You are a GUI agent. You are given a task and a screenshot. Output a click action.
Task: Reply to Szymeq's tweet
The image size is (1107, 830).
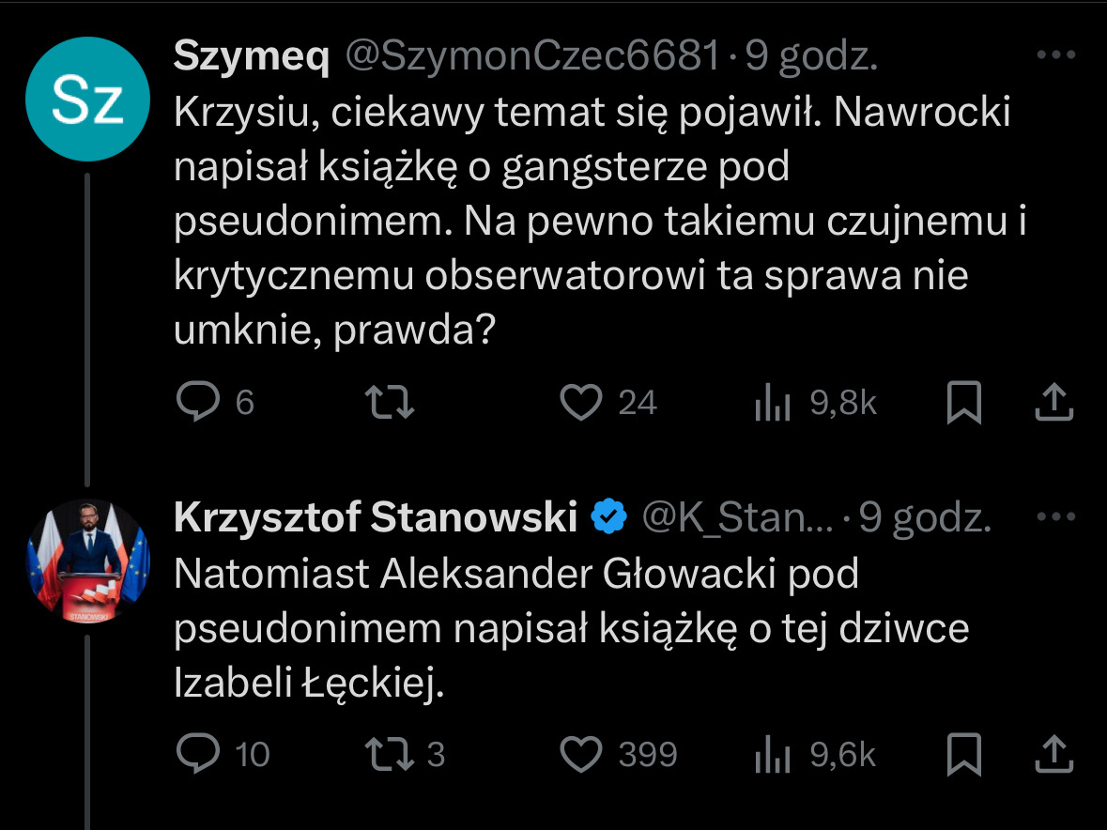(x=197, y=403)
